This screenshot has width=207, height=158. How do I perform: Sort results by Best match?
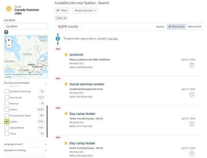(176, 27)
